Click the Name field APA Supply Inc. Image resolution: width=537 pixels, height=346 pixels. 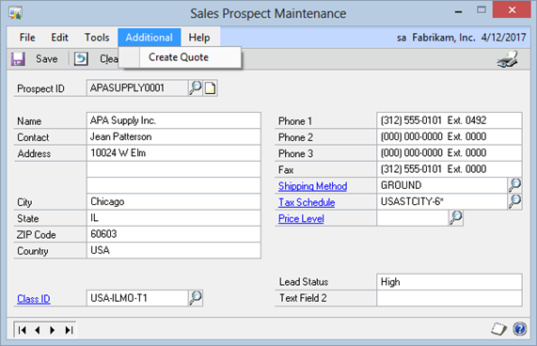click(174, 120)
